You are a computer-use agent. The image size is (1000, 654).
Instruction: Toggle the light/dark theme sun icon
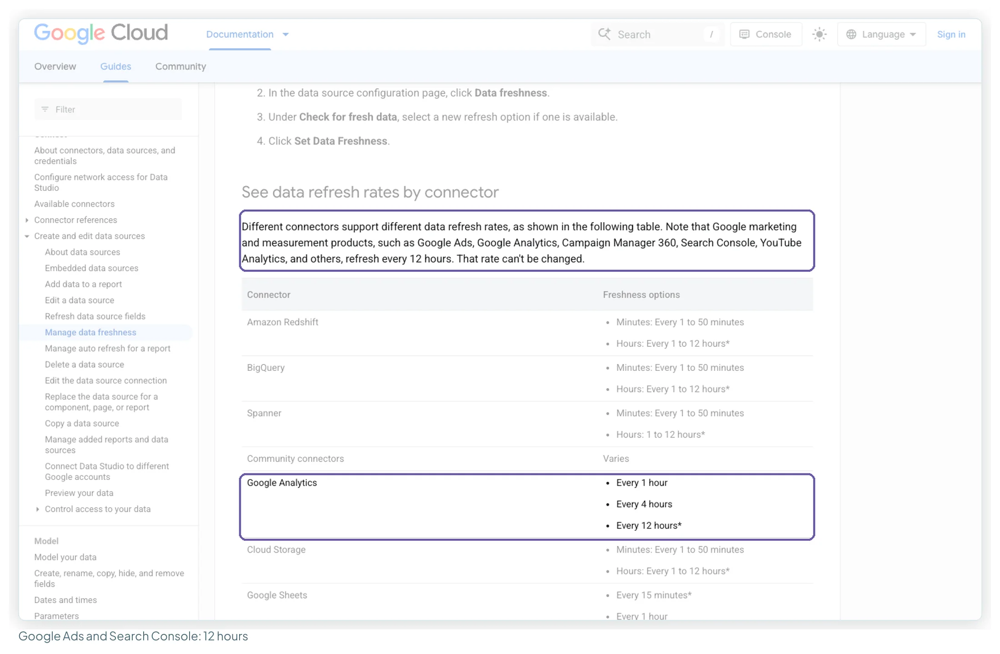(819, 34)
